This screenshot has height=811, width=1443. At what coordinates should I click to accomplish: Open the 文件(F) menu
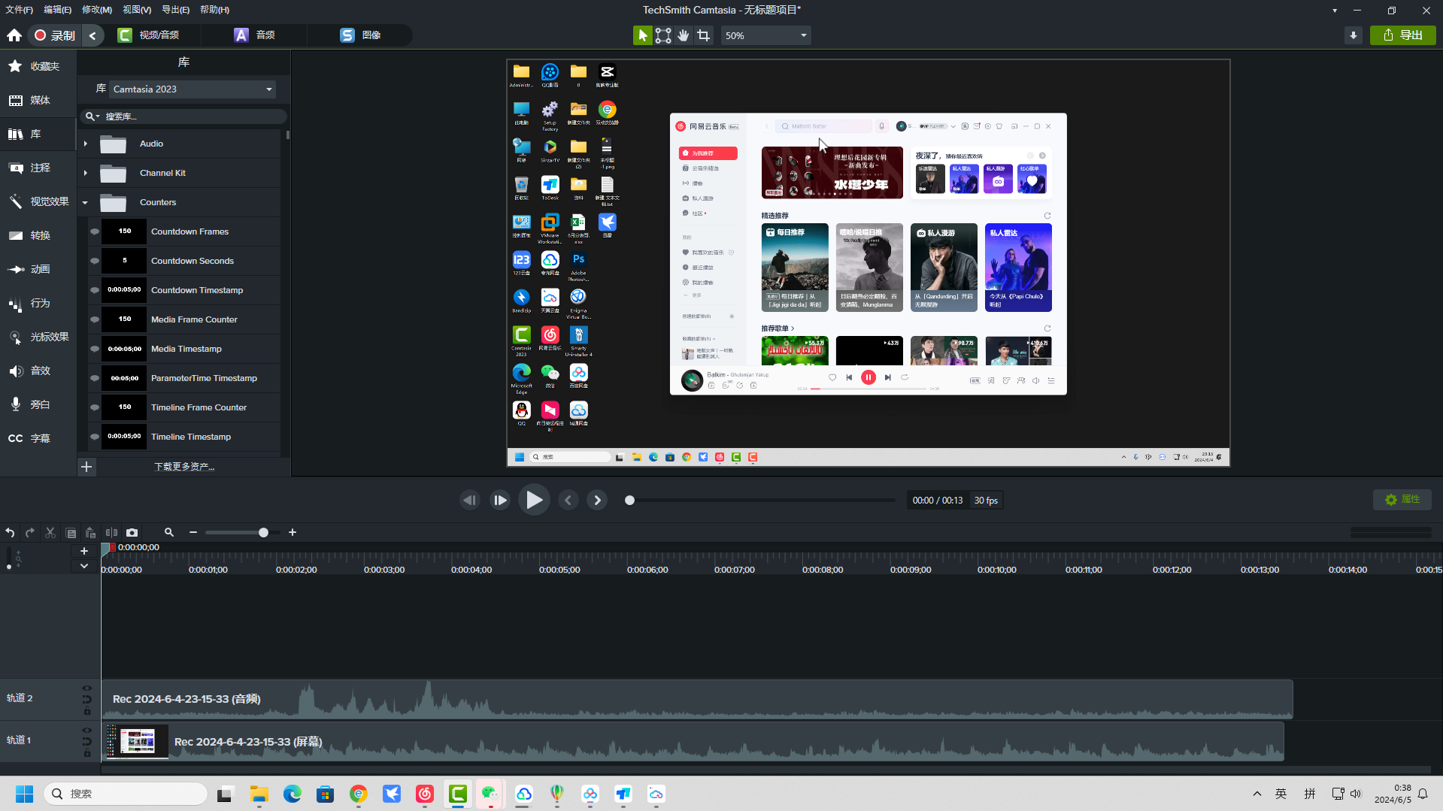20,10
